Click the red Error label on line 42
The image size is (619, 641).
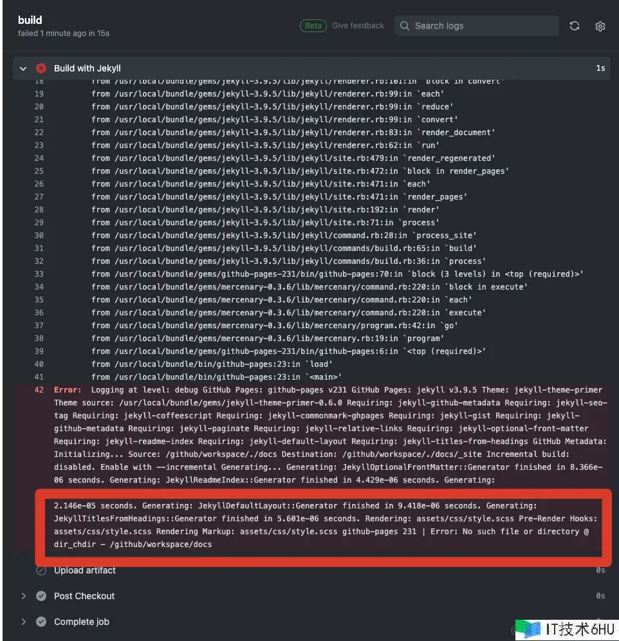click(x=68, y=390)
